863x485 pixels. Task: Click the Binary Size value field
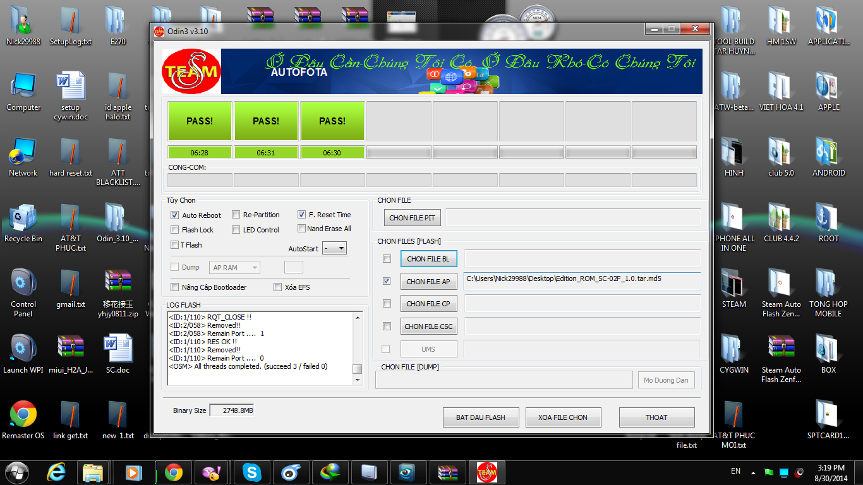pos(232,410)
